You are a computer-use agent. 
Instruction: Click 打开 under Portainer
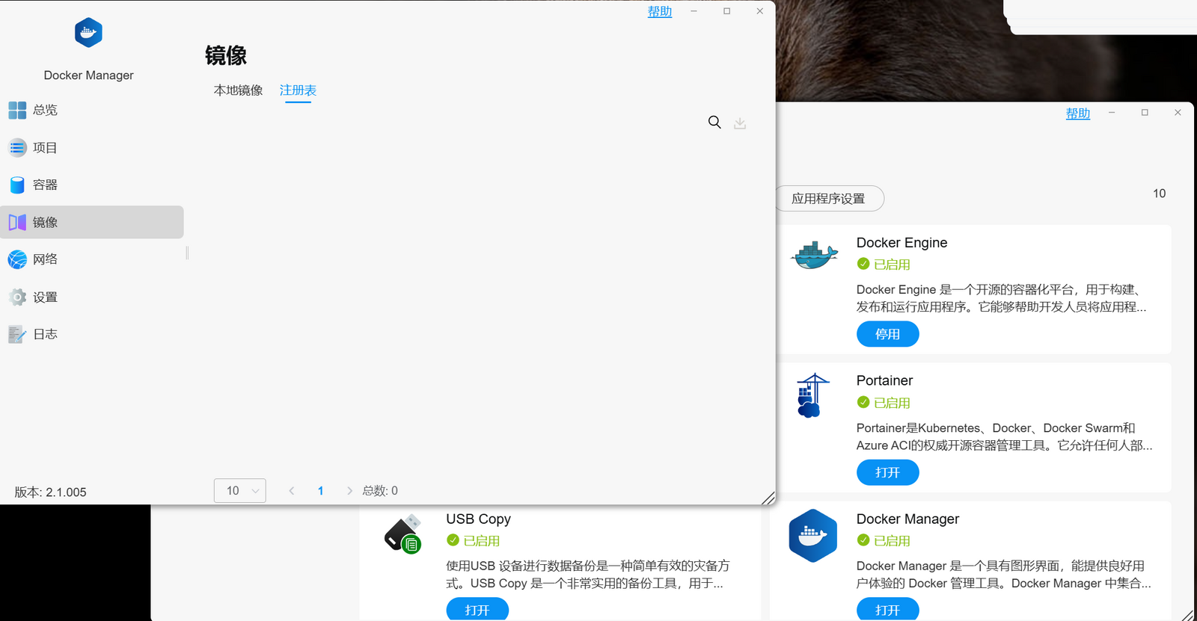click(888, 472)
